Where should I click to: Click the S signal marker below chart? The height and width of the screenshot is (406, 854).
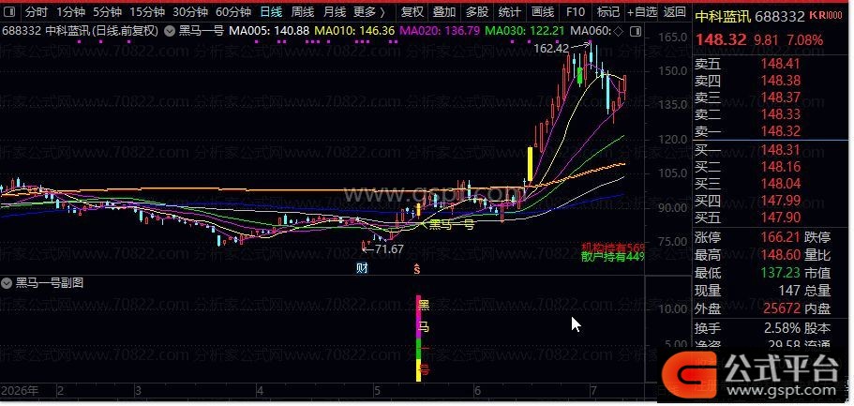pyautogui.click(x=417, y=269)
